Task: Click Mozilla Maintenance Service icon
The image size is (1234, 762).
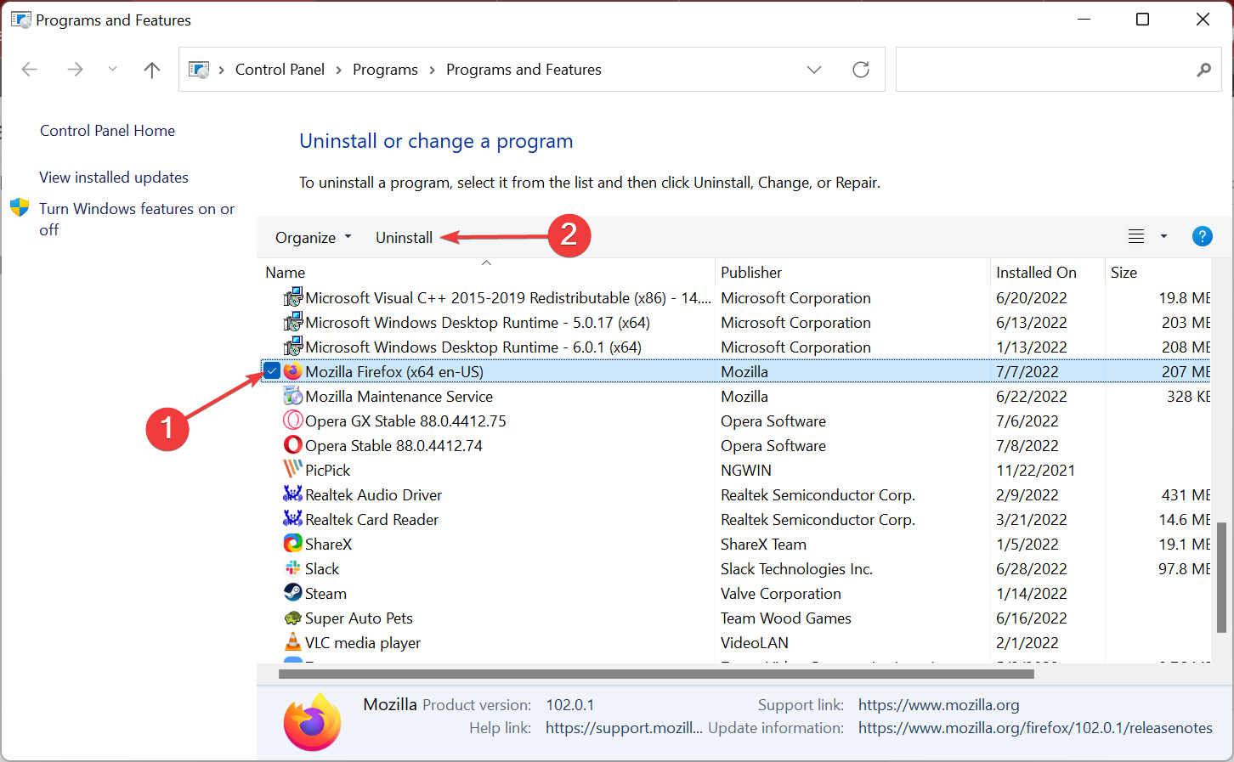Action: click(x=293, y=396)
